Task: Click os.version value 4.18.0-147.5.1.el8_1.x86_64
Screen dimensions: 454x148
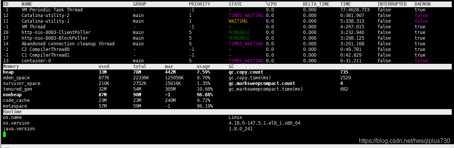Action: click(x=264, y=123)
